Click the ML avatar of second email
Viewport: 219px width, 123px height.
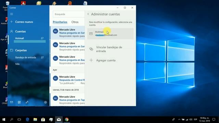(55, 45)
